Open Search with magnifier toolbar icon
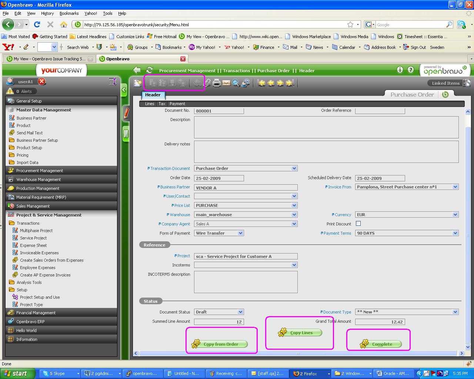The image size is (474, 379). 236,83
